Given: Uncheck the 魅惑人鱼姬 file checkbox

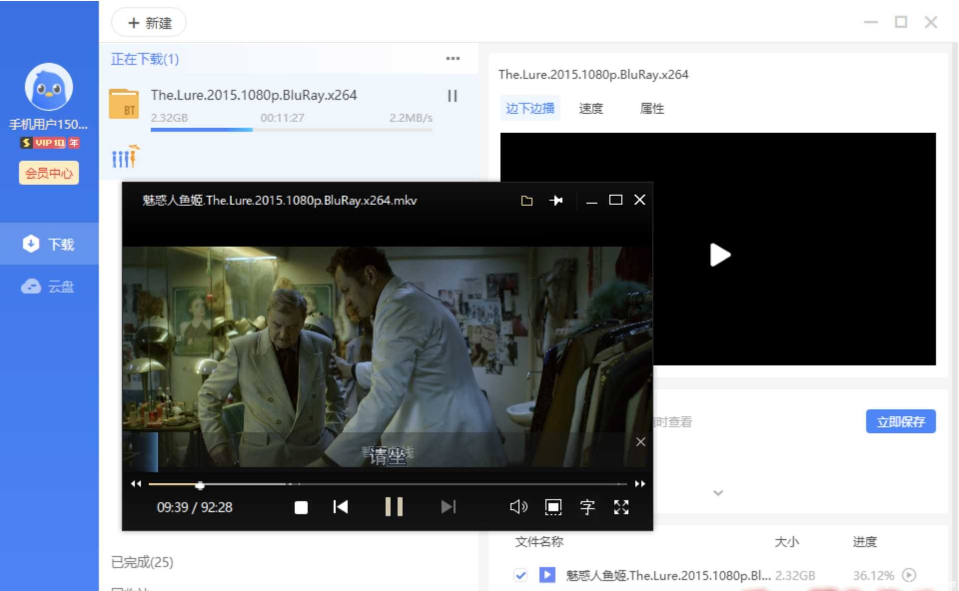Looking at the screenshot, I should tap(520, 575).
